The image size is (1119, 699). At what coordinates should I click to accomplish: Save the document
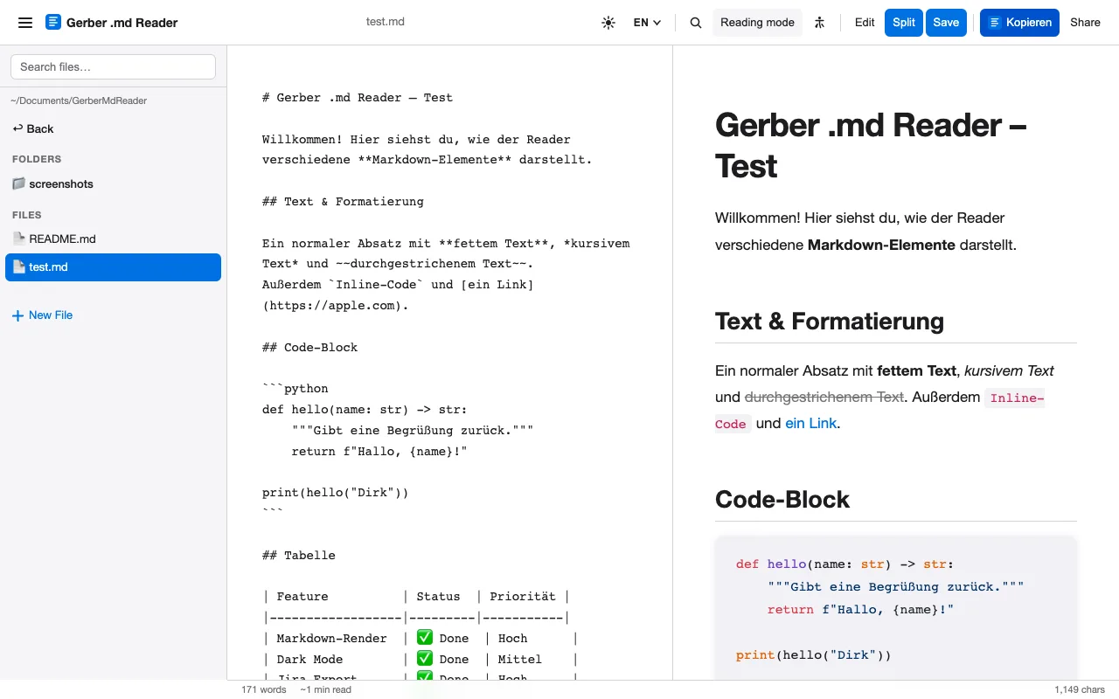(x=946, y=23)
